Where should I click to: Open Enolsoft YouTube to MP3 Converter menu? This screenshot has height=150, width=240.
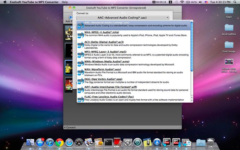click(34, 2)
